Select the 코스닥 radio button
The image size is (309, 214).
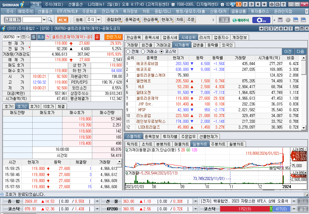click(162, 52)
